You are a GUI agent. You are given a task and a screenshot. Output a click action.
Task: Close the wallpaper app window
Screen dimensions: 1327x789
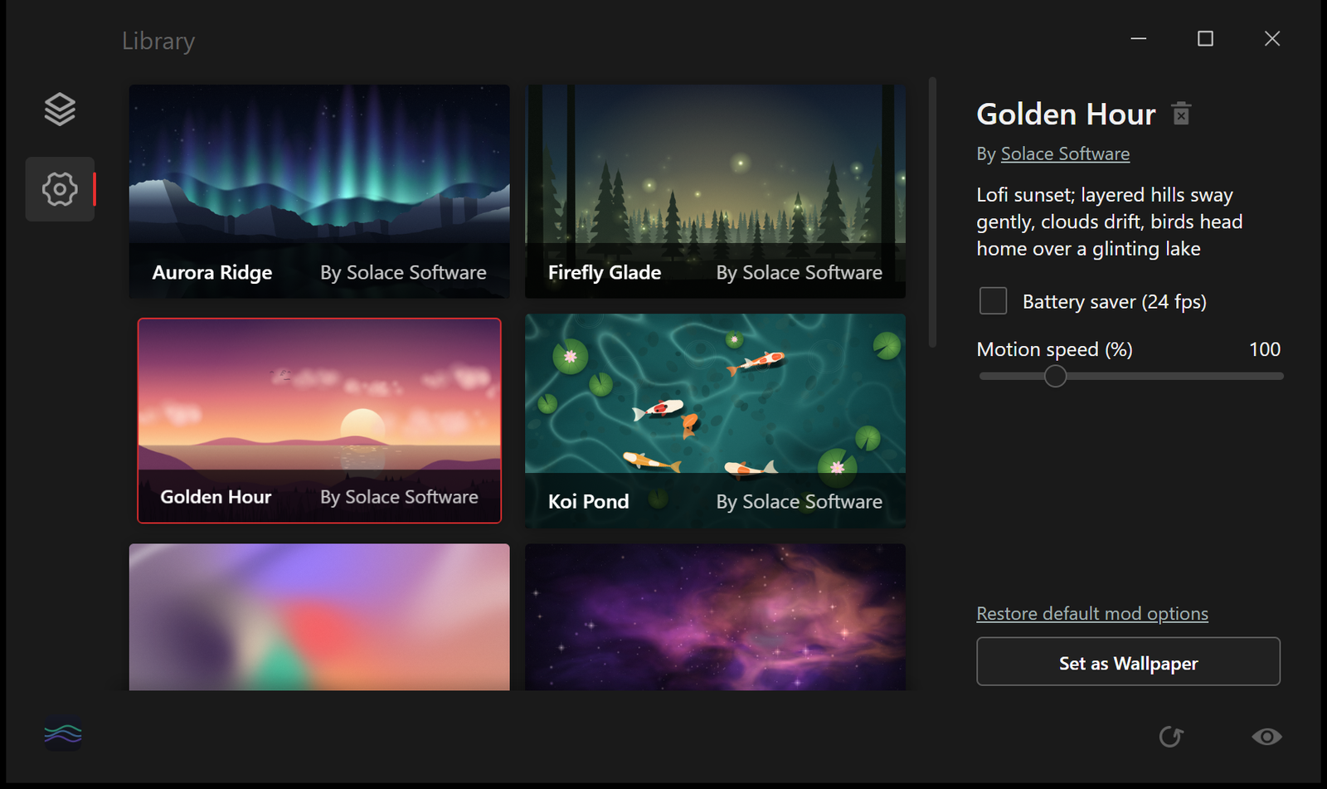coord(1272,39)
